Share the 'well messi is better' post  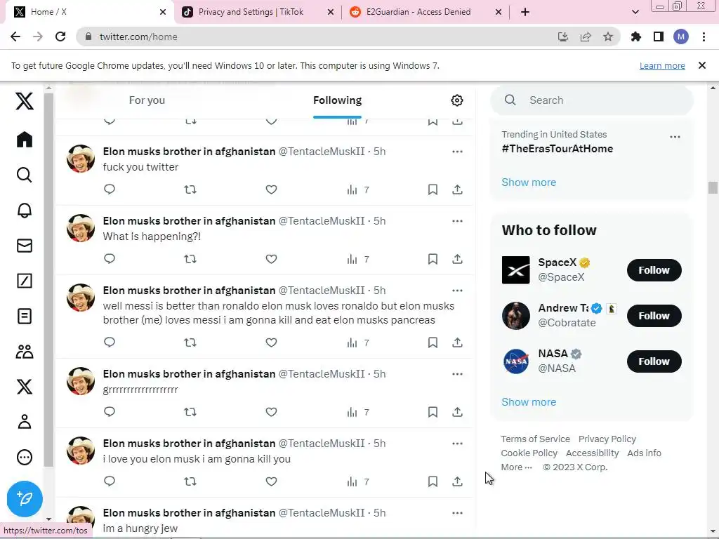tap(457, 342)
